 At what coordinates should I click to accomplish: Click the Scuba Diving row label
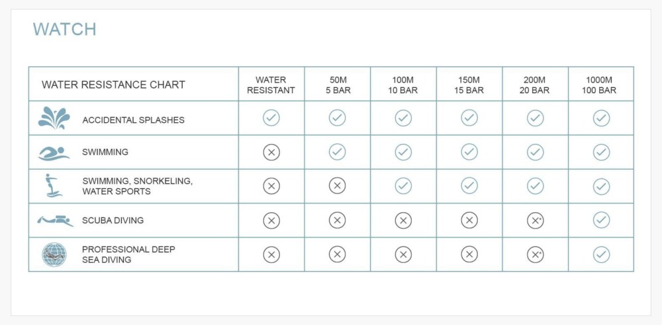[x=113, y=221]
